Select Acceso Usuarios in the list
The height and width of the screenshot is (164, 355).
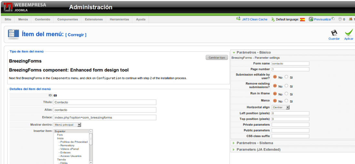[x=70, y=156]
